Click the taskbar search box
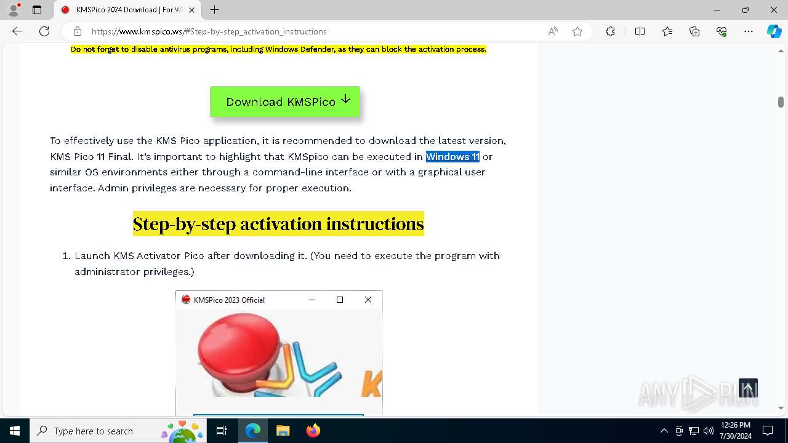This screenshot has width=788, height=443. point(118,431)
